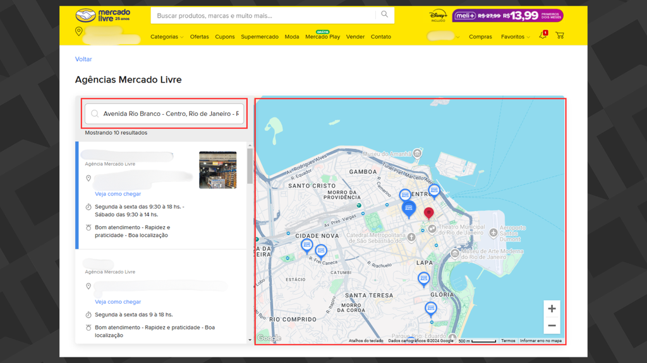Expand Favoritos dropdown
This screenshot has height=363, width=647.
coord(516,37)
